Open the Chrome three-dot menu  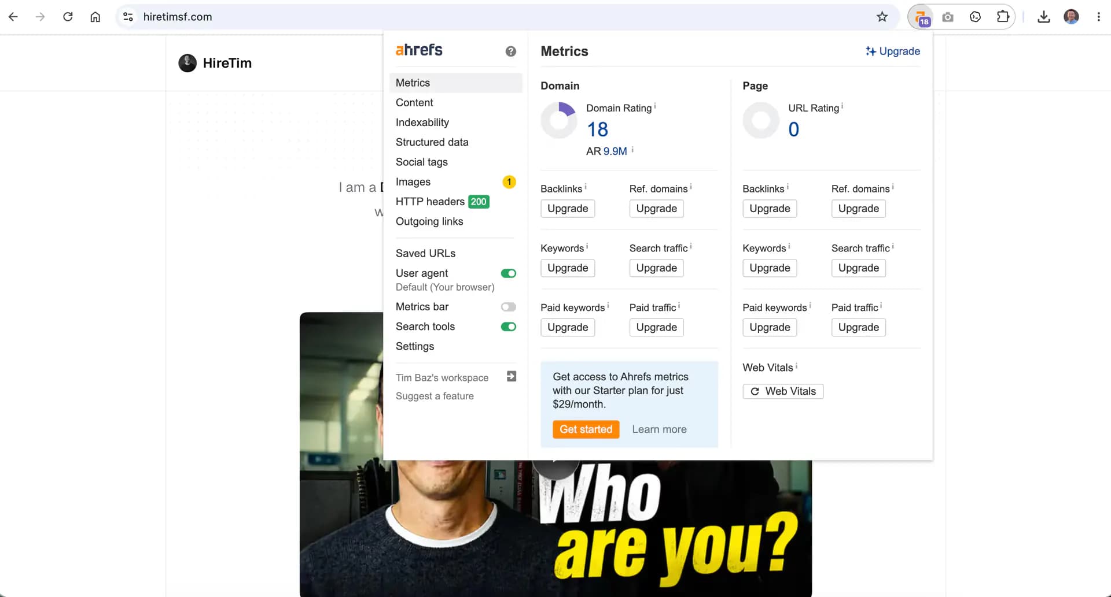click(1098, 17)
